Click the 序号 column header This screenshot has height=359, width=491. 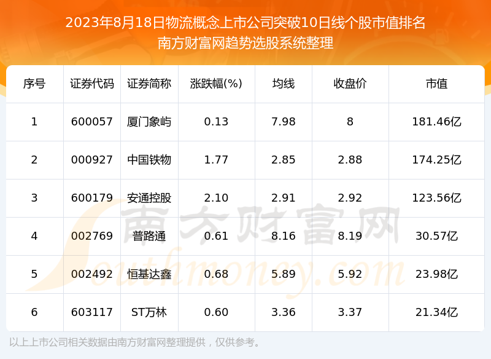pyautogui.click(x=34, y=84)
